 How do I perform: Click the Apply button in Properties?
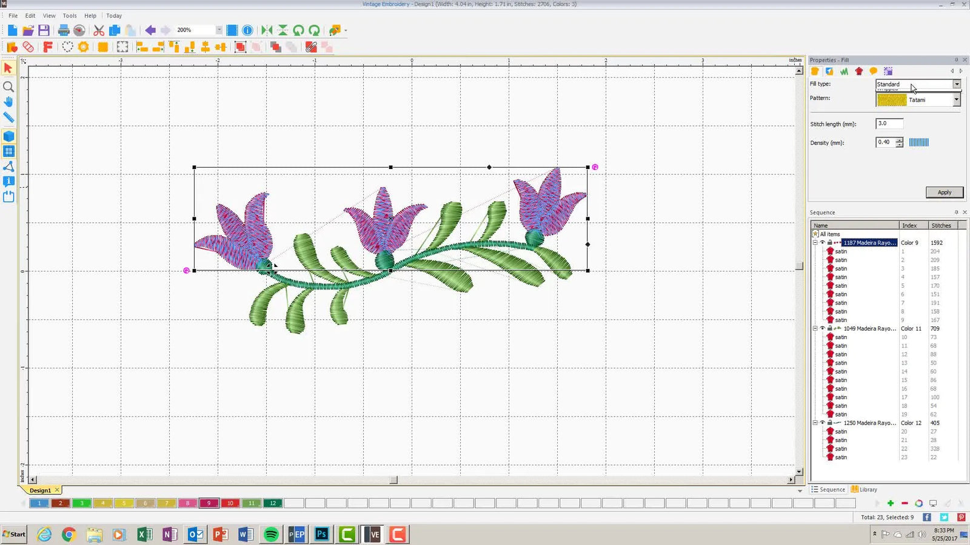pyautogui.click(x=945, y=193)
